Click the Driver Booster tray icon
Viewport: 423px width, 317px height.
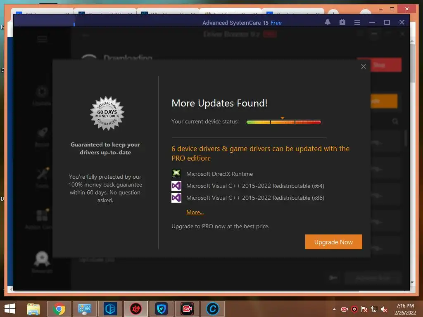(354, 309)
